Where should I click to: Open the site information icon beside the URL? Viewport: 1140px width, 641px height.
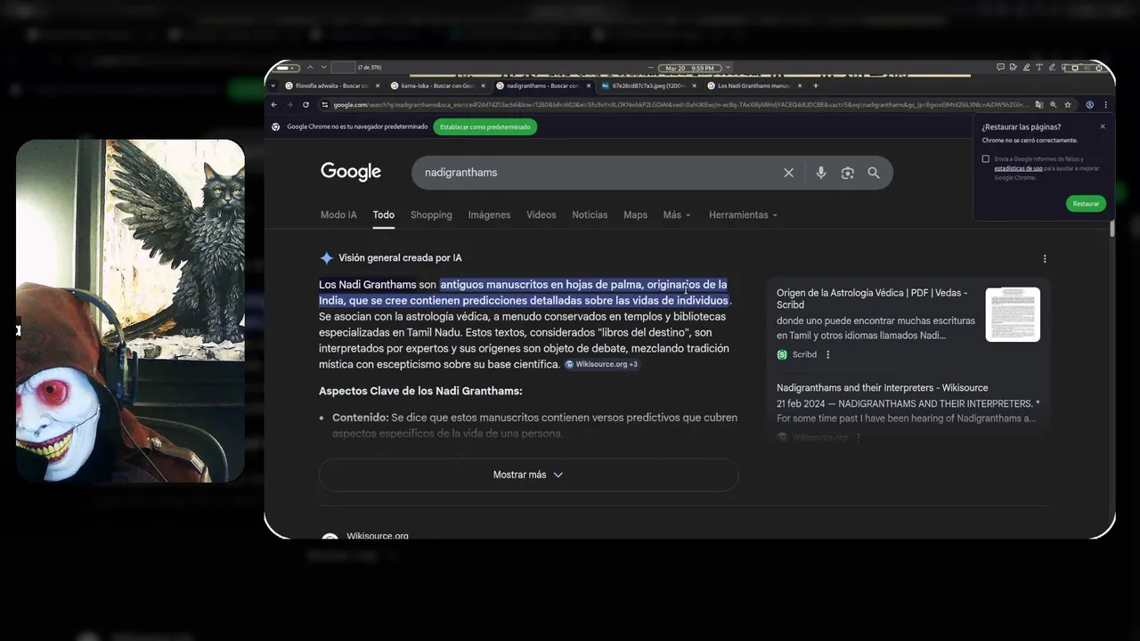[324, 104]
